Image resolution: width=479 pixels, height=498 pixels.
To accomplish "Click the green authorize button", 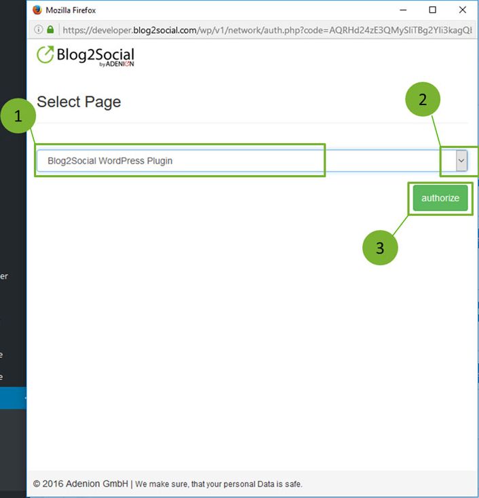I will tap(440, 198).
